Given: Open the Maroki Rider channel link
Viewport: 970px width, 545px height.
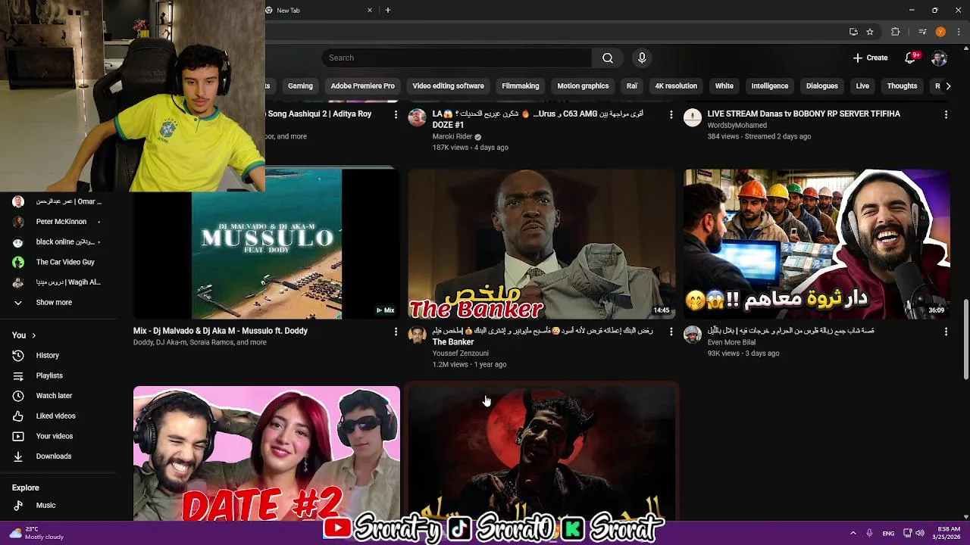Looking at the screenshot, I should 452,137.
